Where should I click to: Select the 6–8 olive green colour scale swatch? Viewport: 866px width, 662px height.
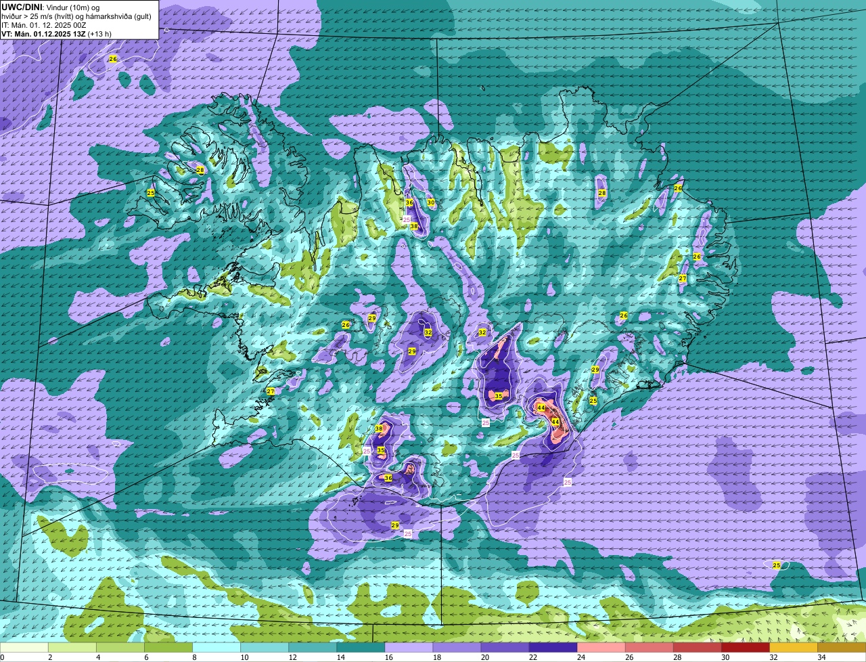(168, 647)
